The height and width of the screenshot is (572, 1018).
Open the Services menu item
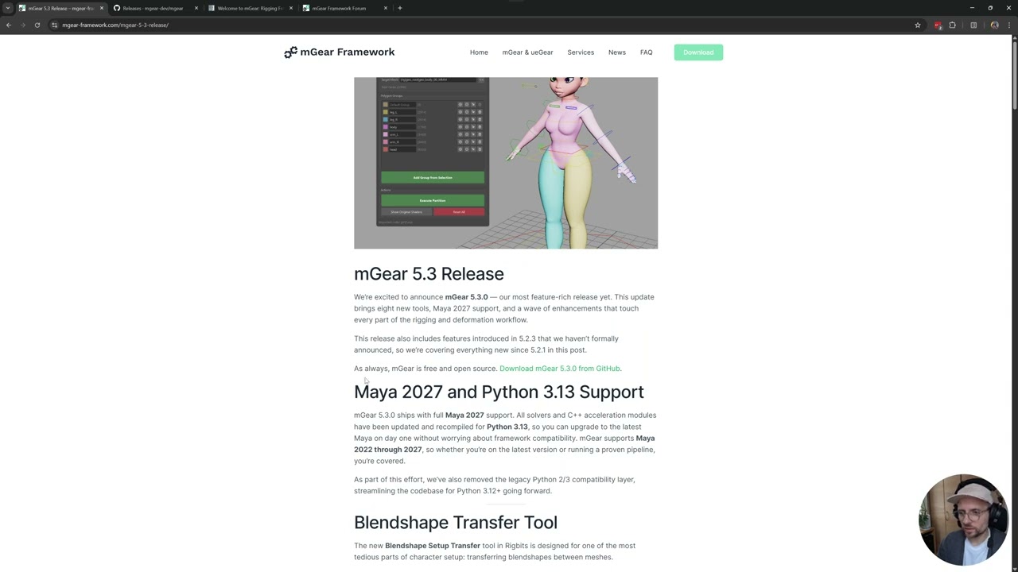(581, 52)
